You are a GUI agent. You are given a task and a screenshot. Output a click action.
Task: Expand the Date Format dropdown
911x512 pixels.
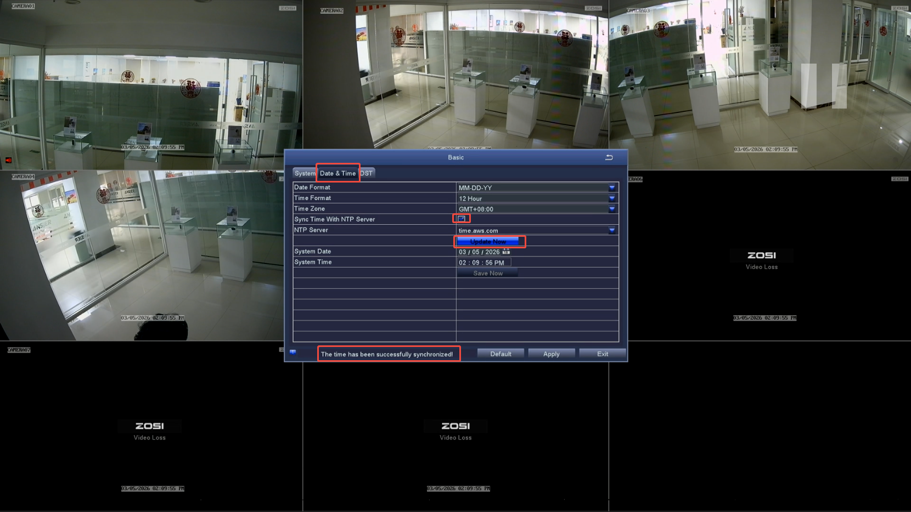[x=612, y=187]
